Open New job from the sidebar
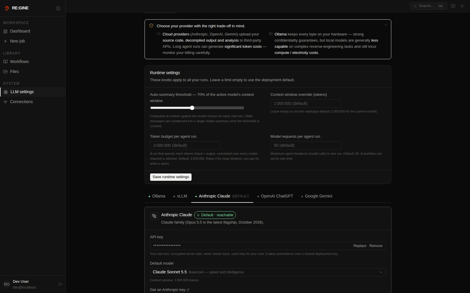 33,41
